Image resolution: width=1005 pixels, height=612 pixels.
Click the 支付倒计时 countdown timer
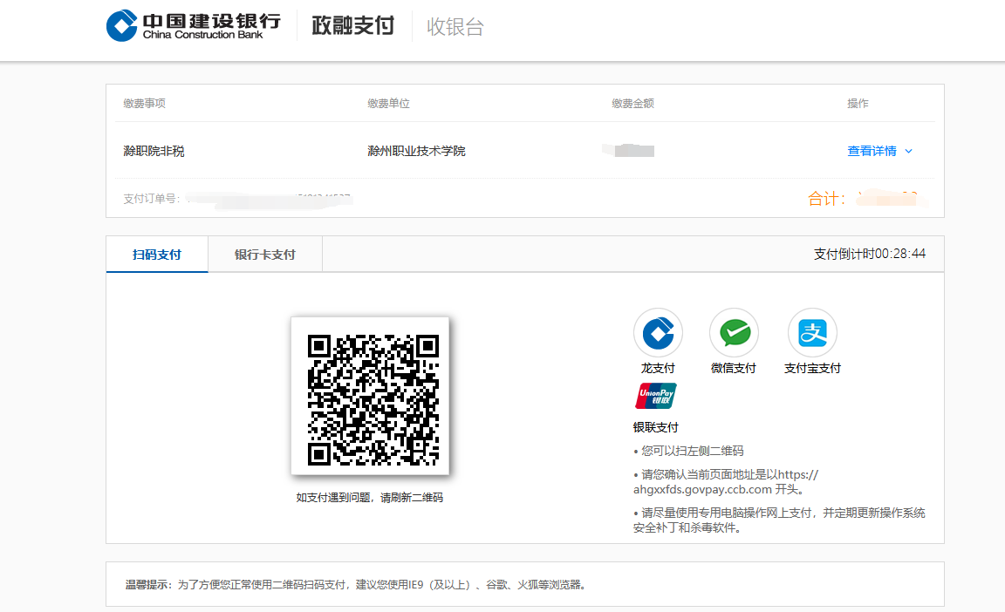[869, 254]
